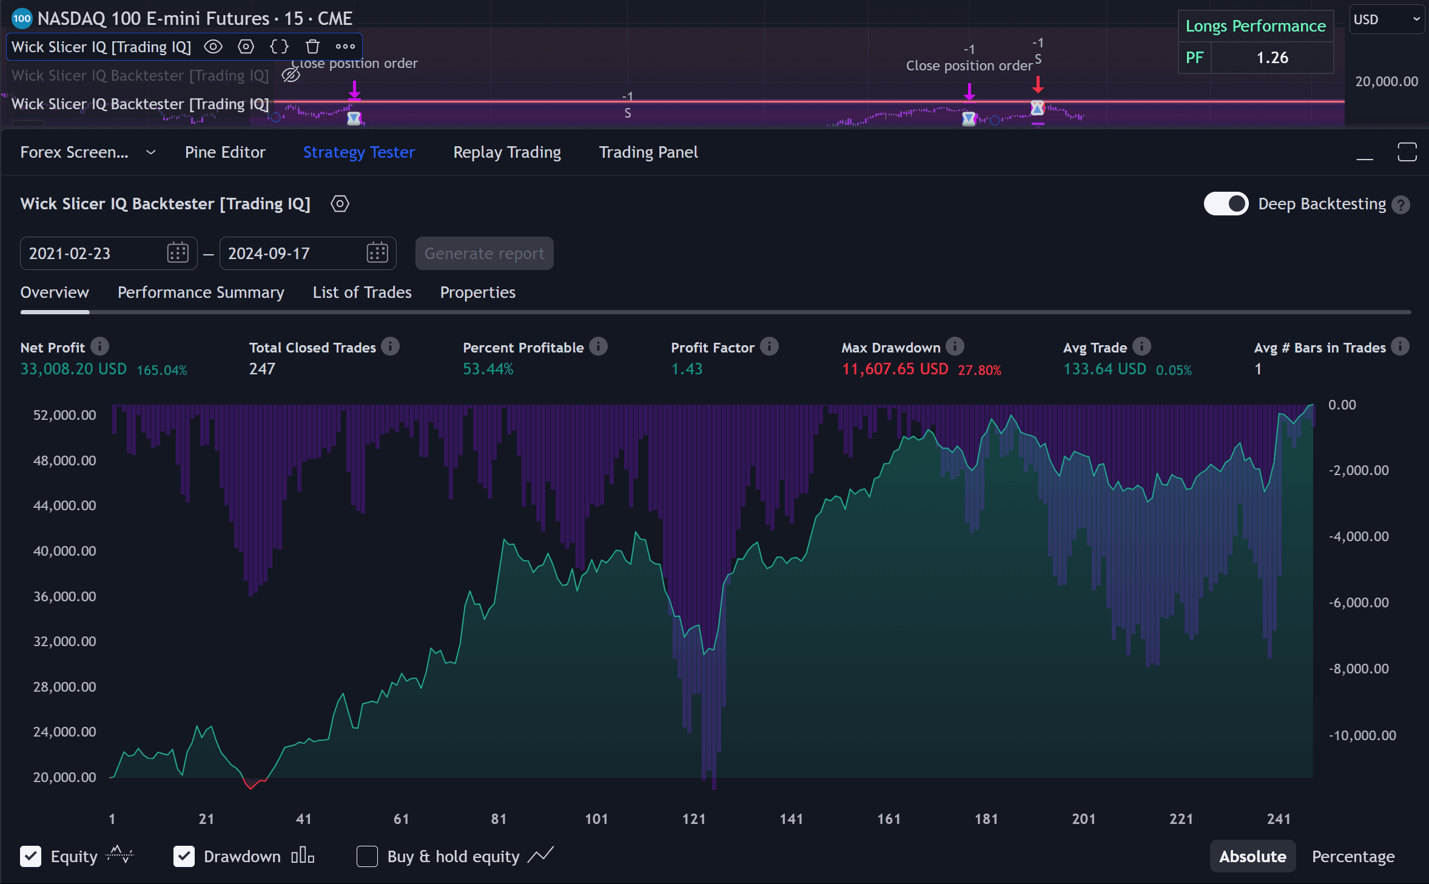Uncheck the Equity checkbox

click(x=31, y=857)
